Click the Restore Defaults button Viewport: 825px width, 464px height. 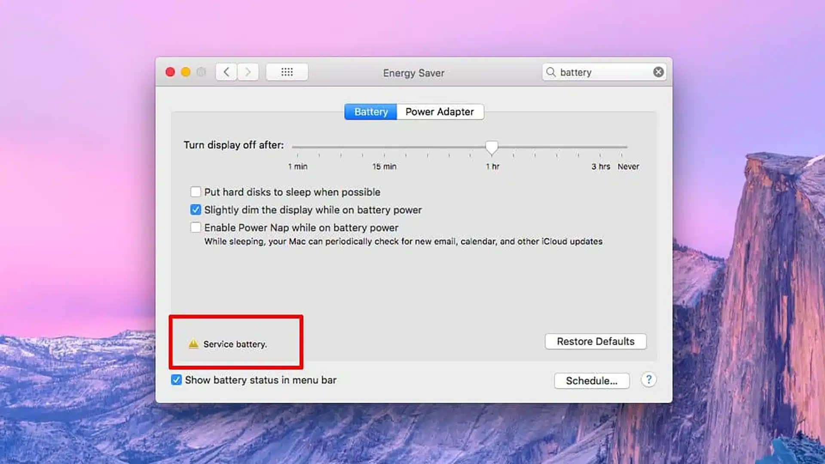[x=595, y=342]
